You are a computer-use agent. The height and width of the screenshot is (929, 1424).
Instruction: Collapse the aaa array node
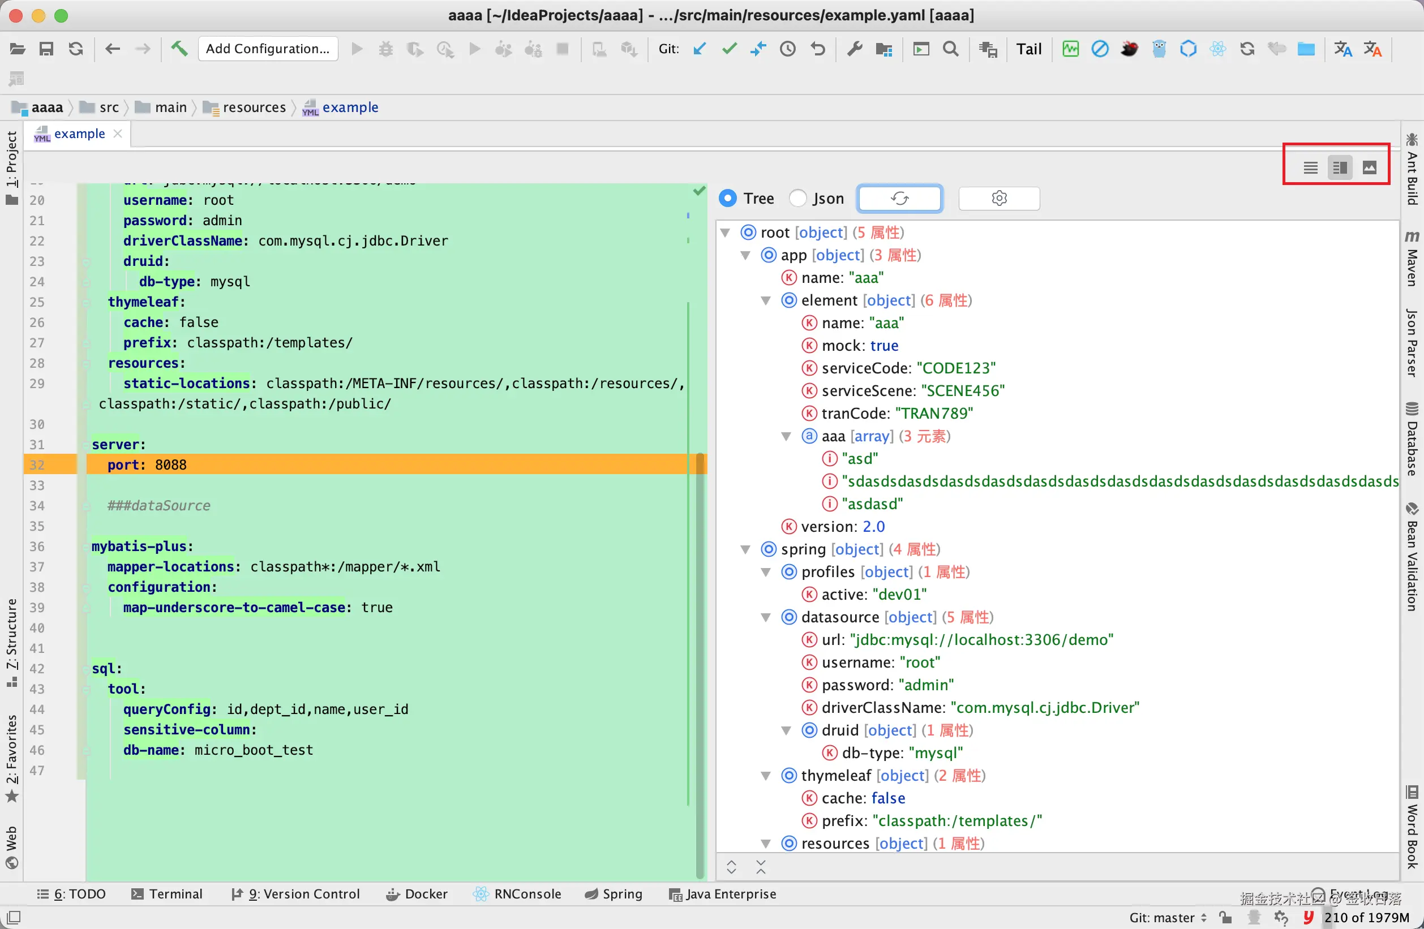(x=786, y=436)
